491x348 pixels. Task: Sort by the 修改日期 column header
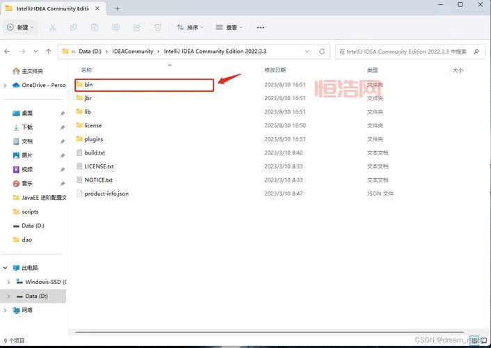[x=275, y=70]
